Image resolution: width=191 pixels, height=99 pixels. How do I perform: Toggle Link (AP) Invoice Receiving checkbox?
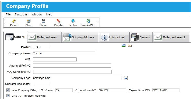(8, 96)
